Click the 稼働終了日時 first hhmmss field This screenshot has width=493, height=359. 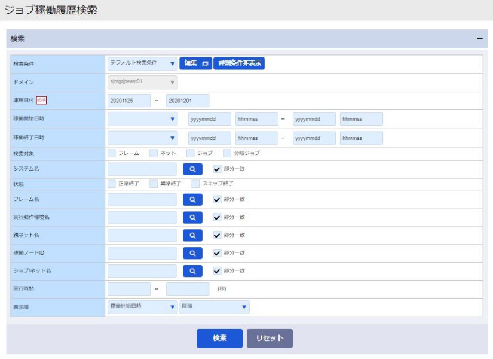tap(256, 138)
